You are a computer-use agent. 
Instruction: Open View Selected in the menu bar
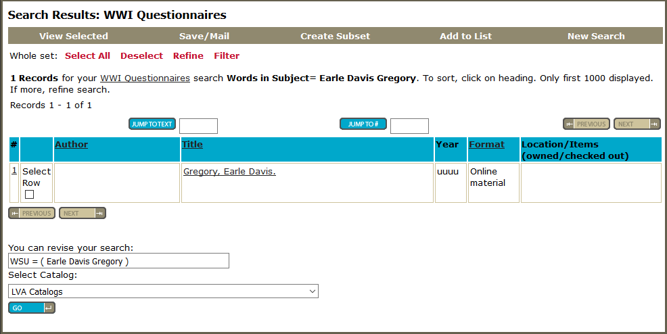(x=74, y=36)
